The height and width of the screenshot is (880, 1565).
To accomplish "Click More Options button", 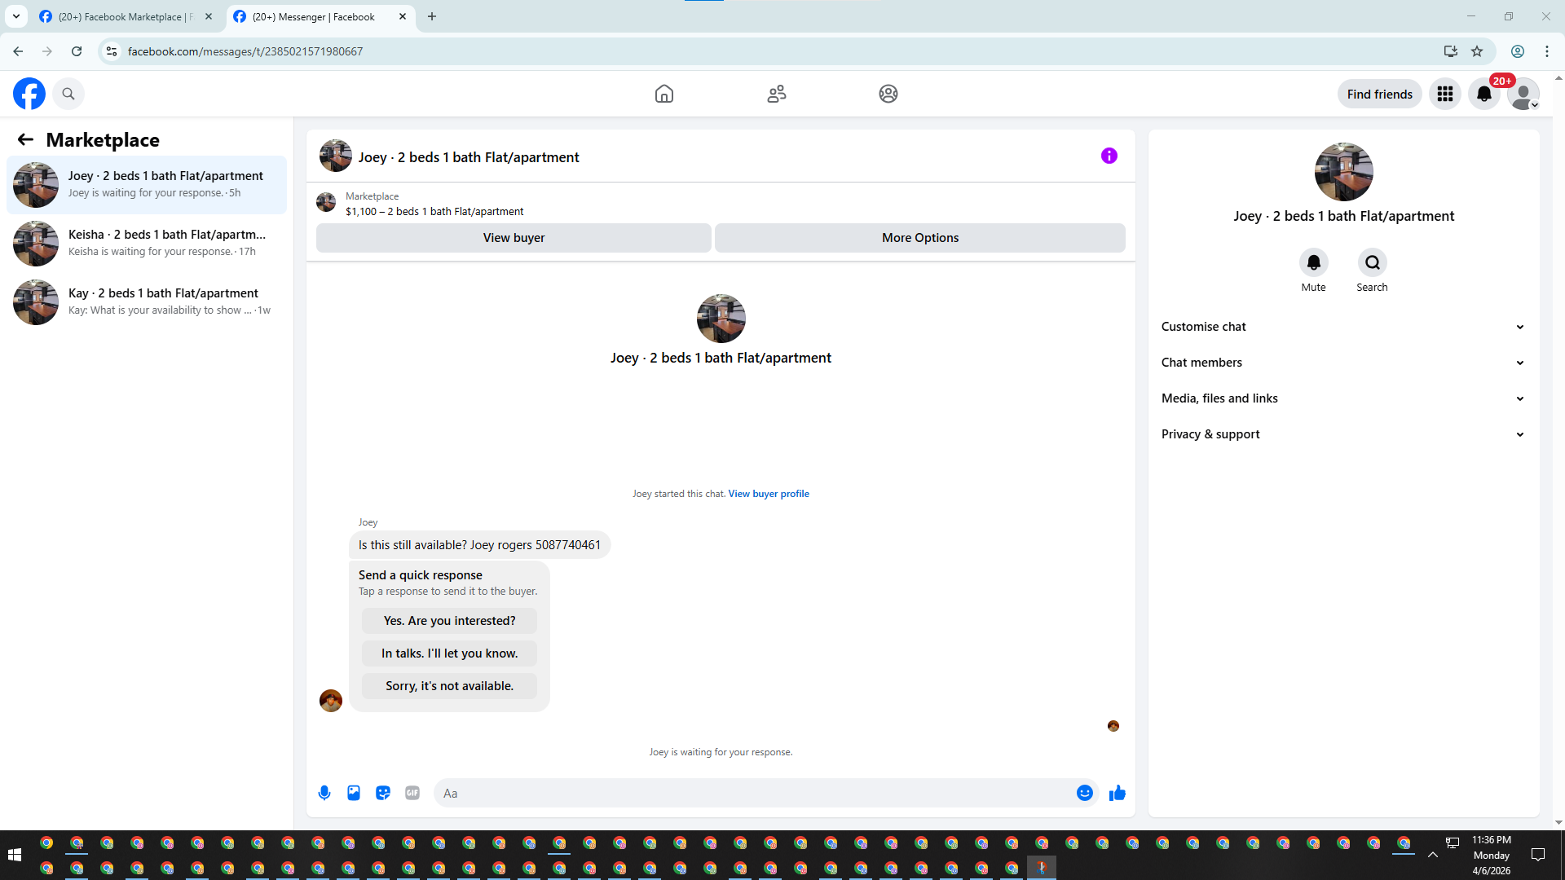I will pos(920,238).
